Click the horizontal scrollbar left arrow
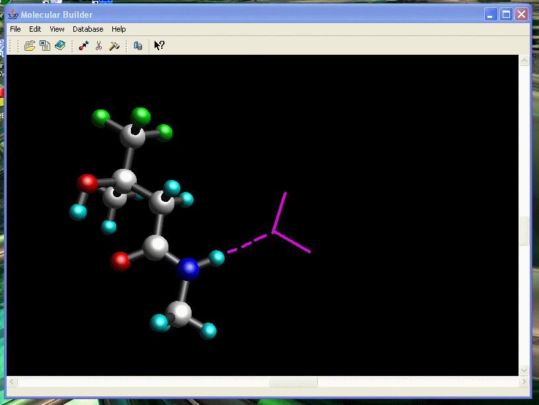This screenshot has height=405, width=539. click(12, 382)
